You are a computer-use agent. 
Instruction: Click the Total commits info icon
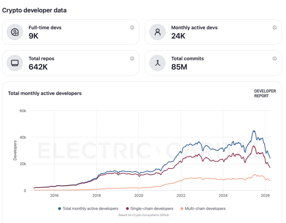275,59
